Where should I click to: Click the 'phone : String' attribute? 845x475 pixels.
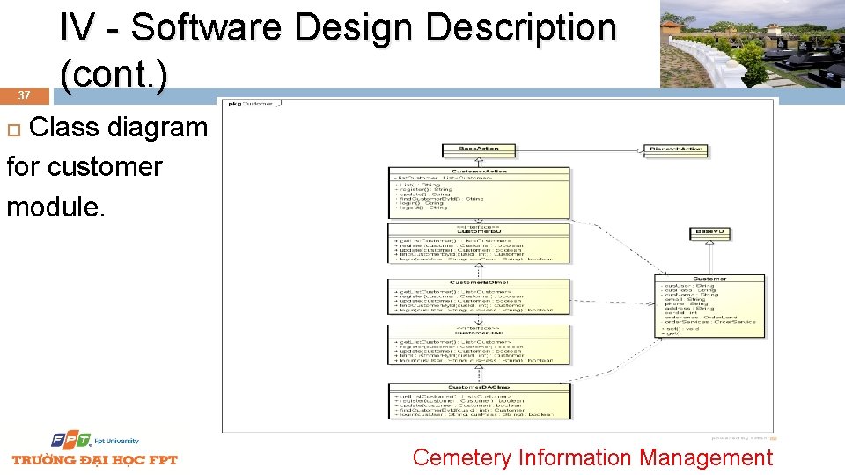tap(686, 303)
